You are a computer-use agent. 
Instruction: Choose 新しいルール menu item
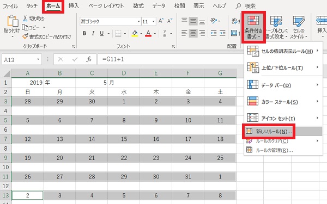(283, 131)
